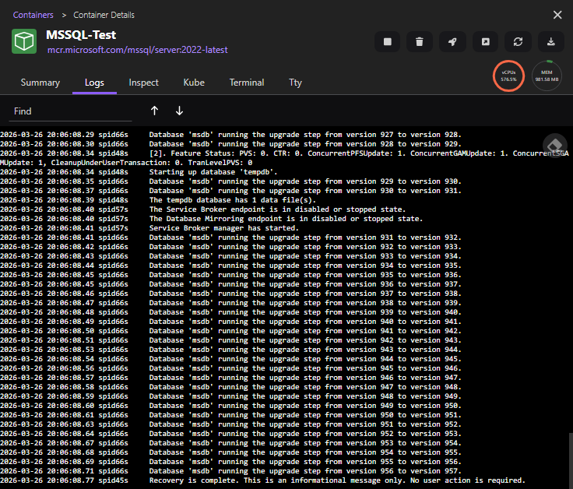The image size is (573, 489).
Task: Click the green container cube icon
Action: click(24, 41)
